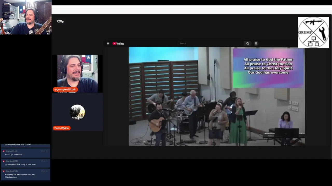This screenshot has height=186, width=332.
Task: Click the YouTube badge on 'I can't go live david' message
Action: pos(3,151)
